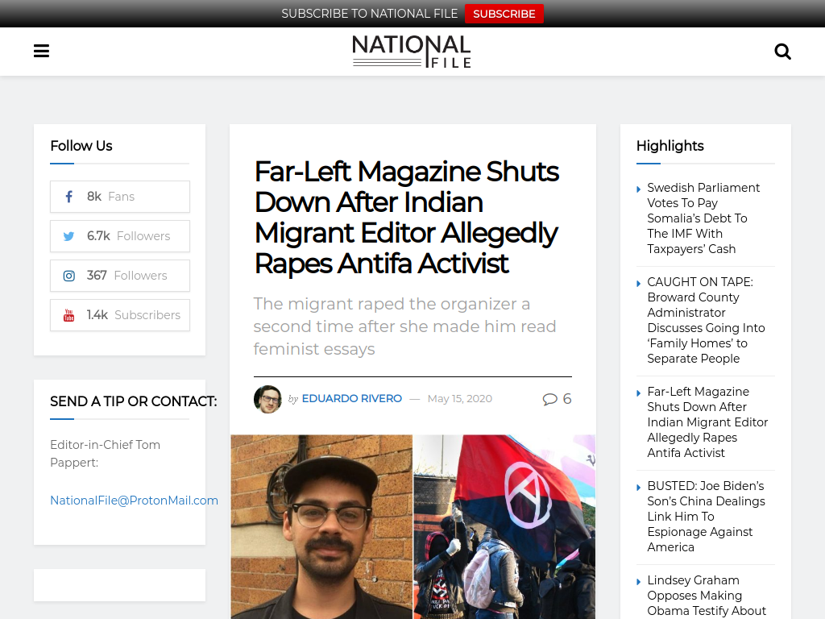Click the Facebook 8k Fans icon
The width and height of the screenshot is (825, 619).
69,197
